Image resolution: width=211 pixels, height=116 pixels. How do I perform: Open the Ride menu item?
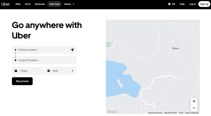point(18,4)
